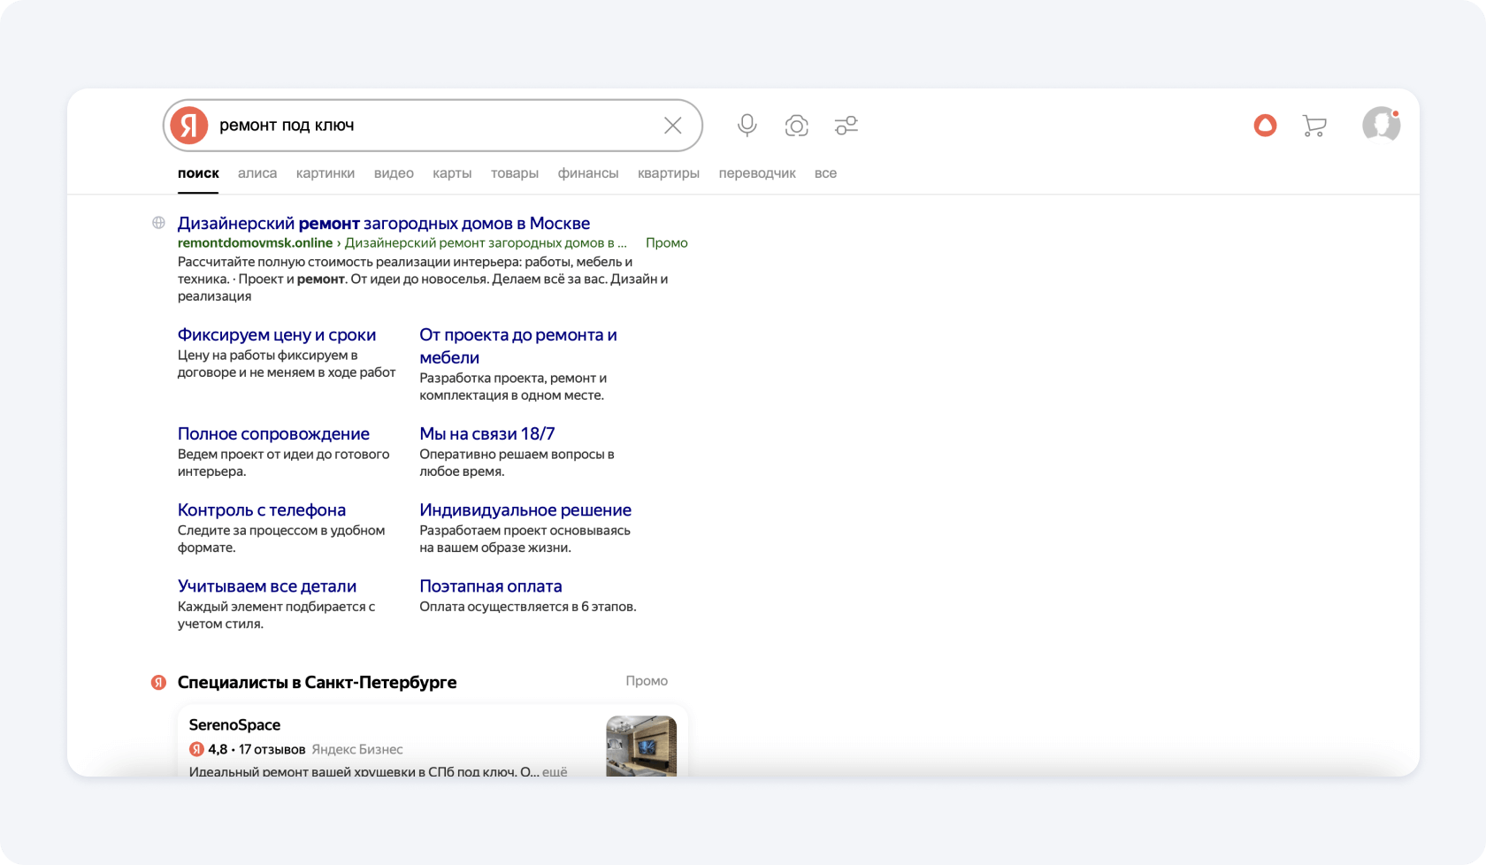The image size is (1486, 865).
Task: Click into the search input field
Action: click(x=433, y=126)
